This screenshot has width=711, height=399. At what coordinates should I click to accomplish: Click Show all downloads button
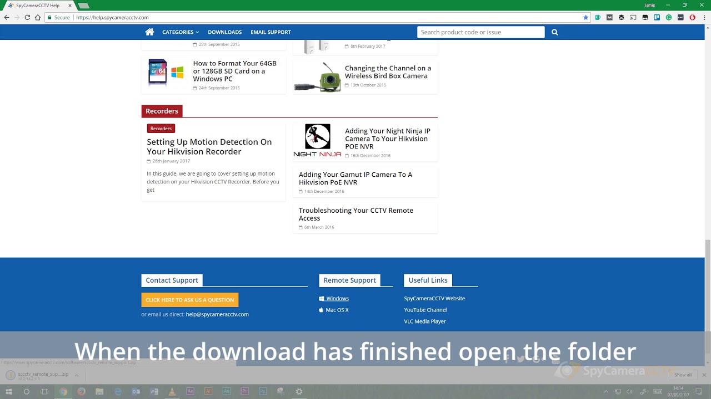683,375
